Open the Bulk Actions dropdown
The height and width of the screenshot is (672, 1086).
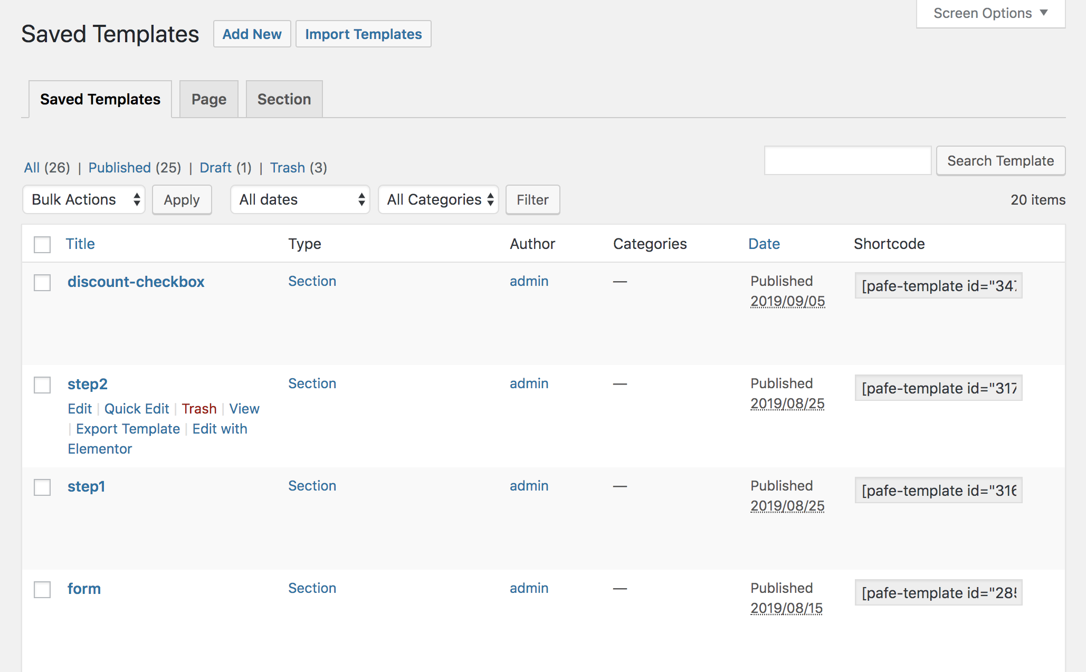pyautogui.click(x=84, y=199)
